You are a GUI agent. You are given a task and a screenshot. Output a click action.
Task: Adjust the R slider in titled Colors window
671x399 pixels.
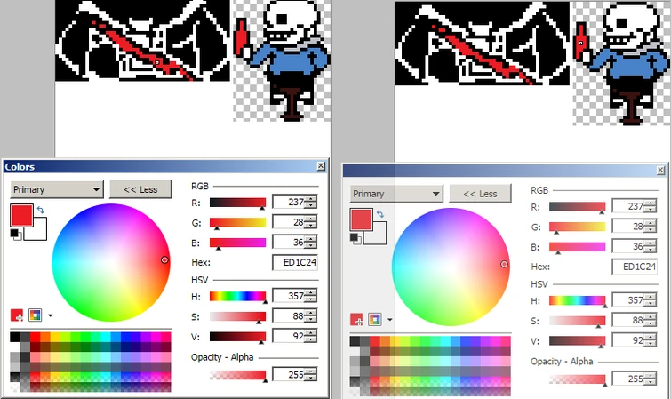[x=237, y=203]
